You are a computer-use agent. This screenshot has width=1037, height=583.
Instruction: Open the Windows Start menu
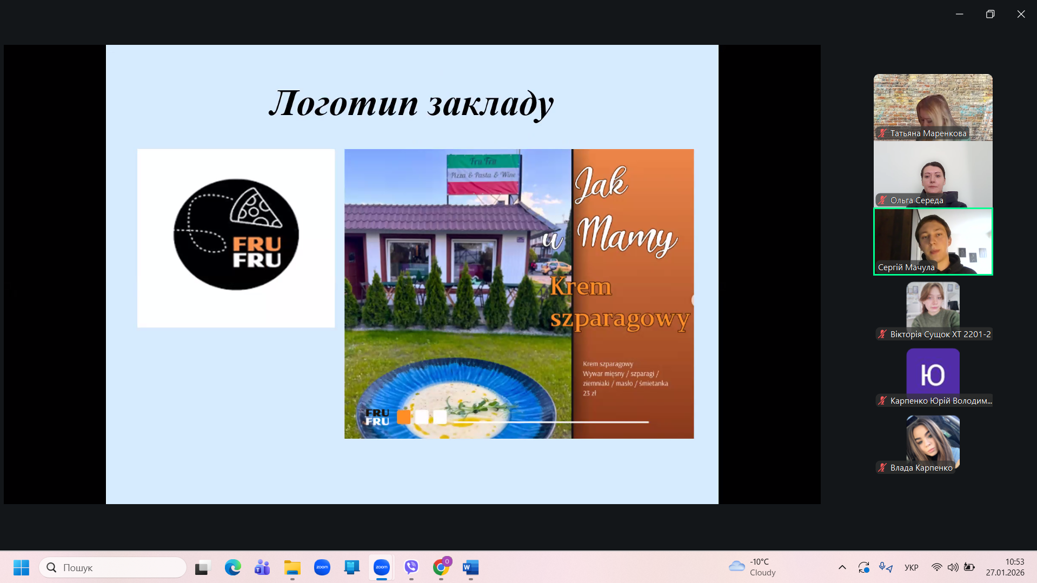(22, 567)
